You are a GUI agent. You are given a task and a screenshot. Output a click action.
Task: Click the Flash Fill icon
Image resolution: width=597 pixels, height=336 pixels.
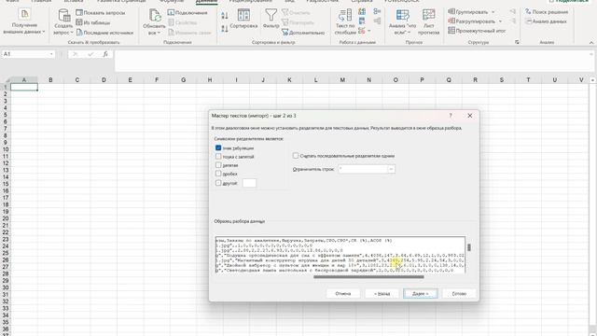(362, 12)
